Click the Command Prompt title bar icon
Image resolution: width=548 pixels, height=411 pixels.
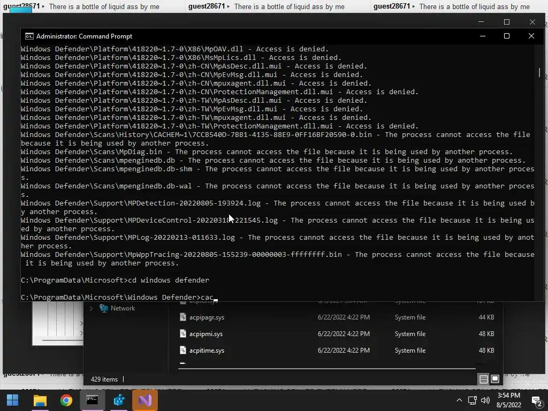[29, 36]
